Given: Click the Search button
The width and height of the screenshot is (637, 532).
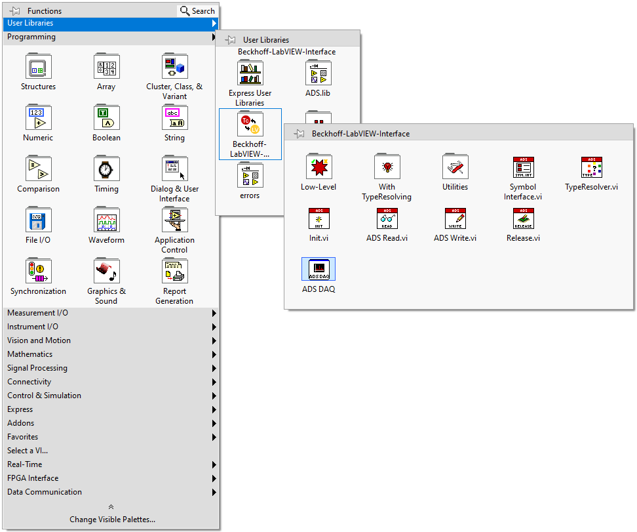Looking at the screenshot, I should tap(197, 10).
